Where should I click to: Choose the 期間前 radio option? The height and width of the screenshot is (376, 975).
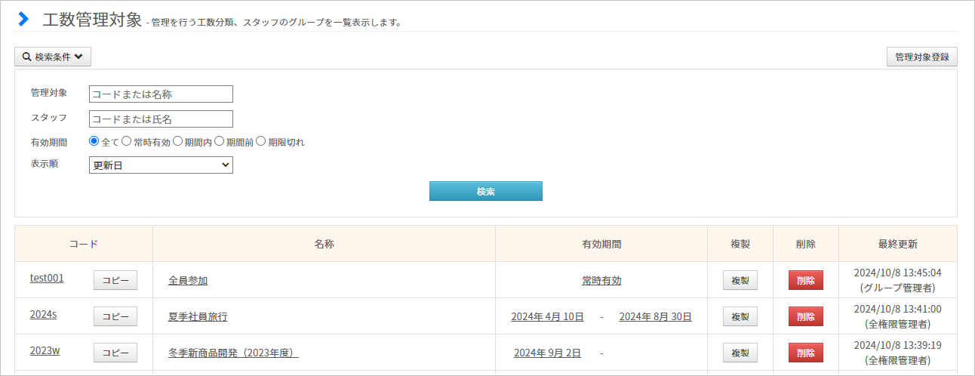(x=220, y=141)
